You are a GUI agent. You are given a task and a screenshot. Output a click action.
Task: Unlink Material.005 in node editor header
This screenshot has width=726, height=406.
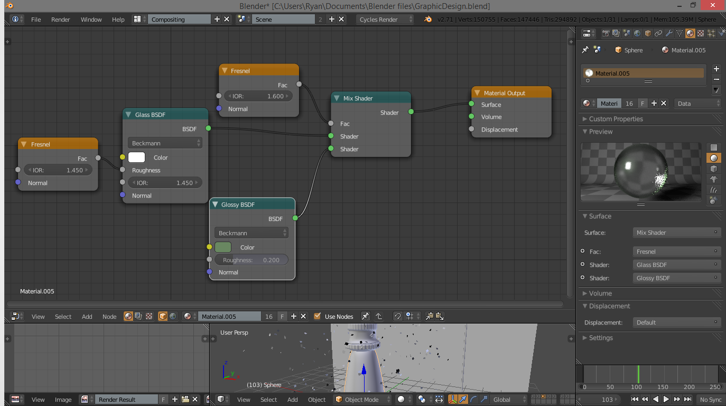pos(303,316)
